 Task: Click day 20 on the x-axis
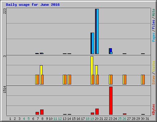coord(97,119)
